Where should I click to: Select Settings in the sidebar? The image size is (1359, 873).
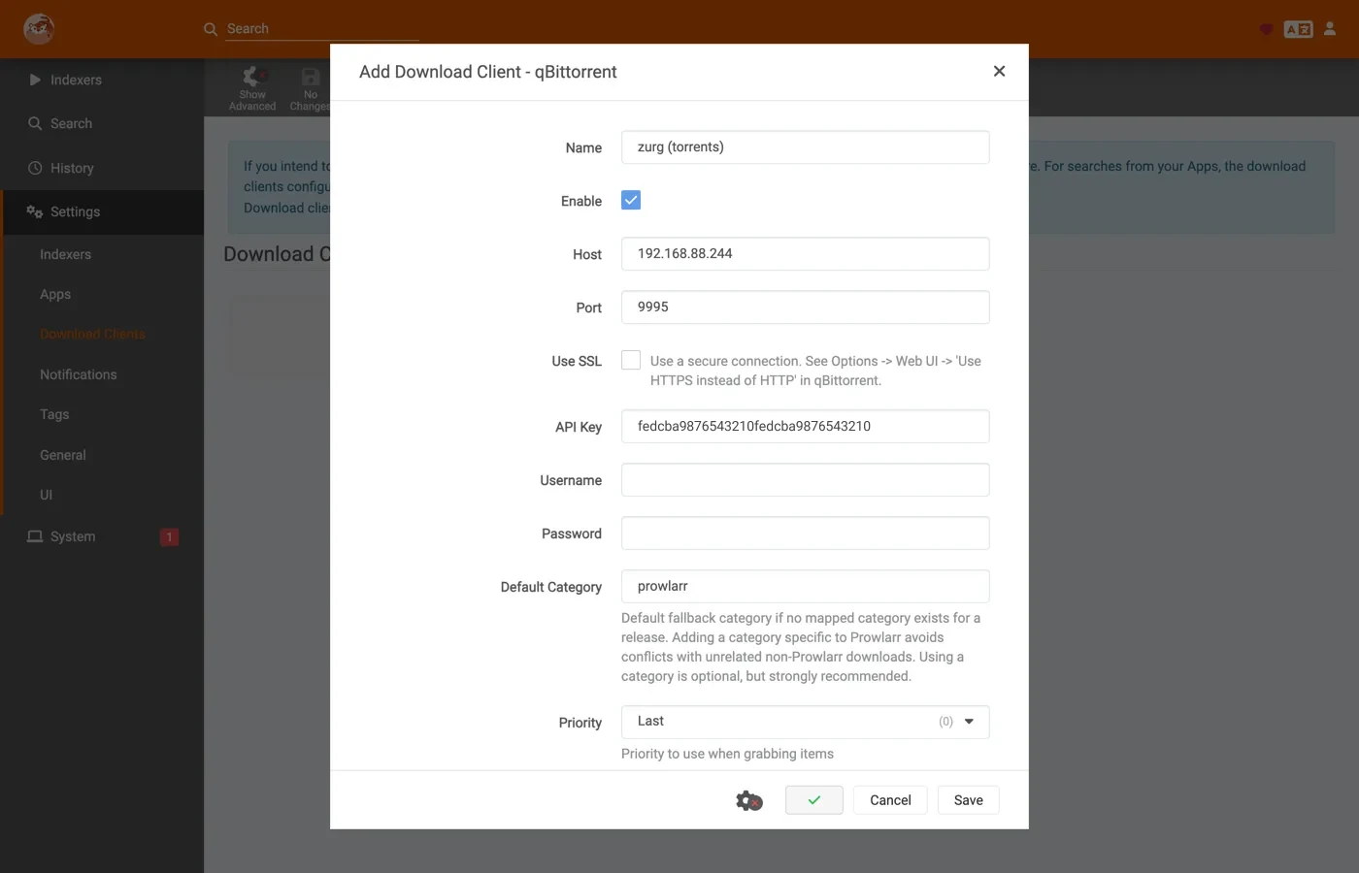click(x=102, y=211)
